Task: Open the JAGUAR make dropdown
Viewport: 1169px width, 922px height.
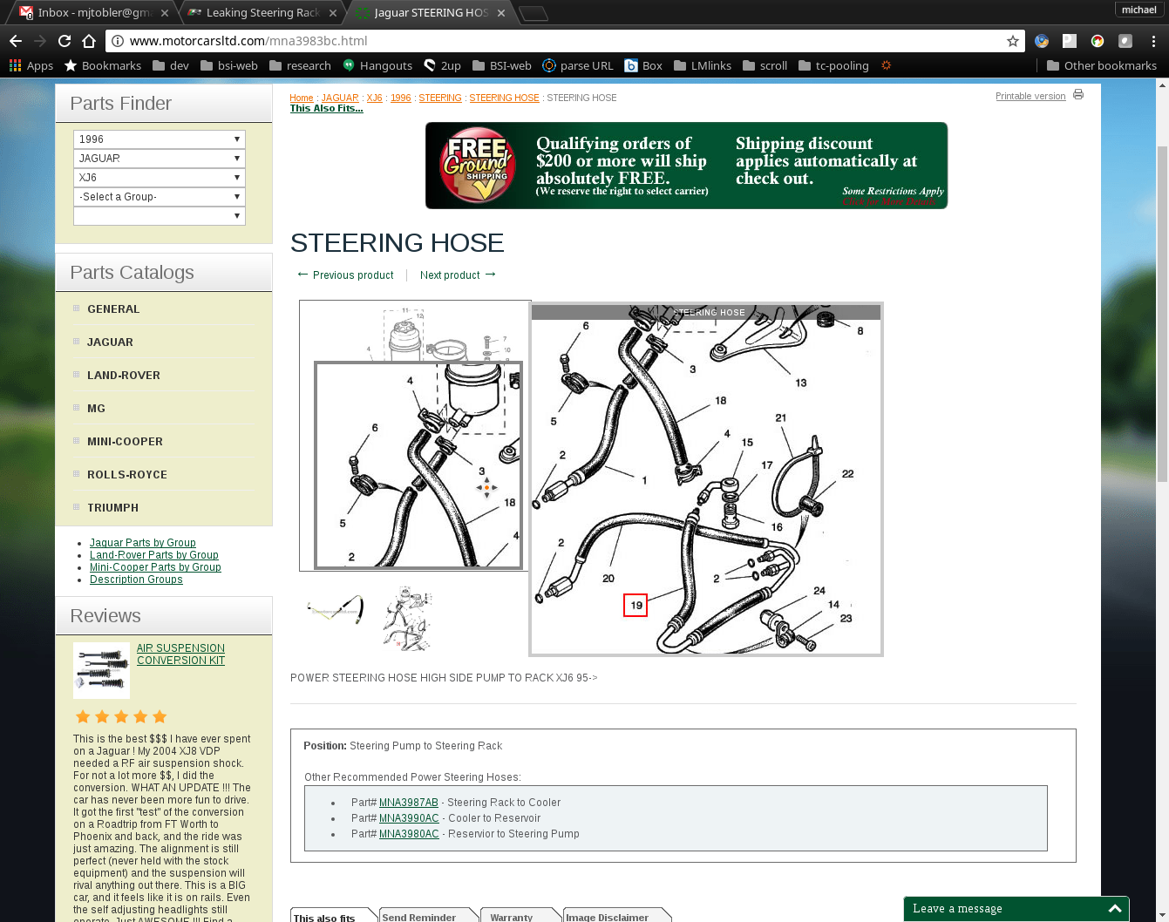Action: click(x=160, y=159)
